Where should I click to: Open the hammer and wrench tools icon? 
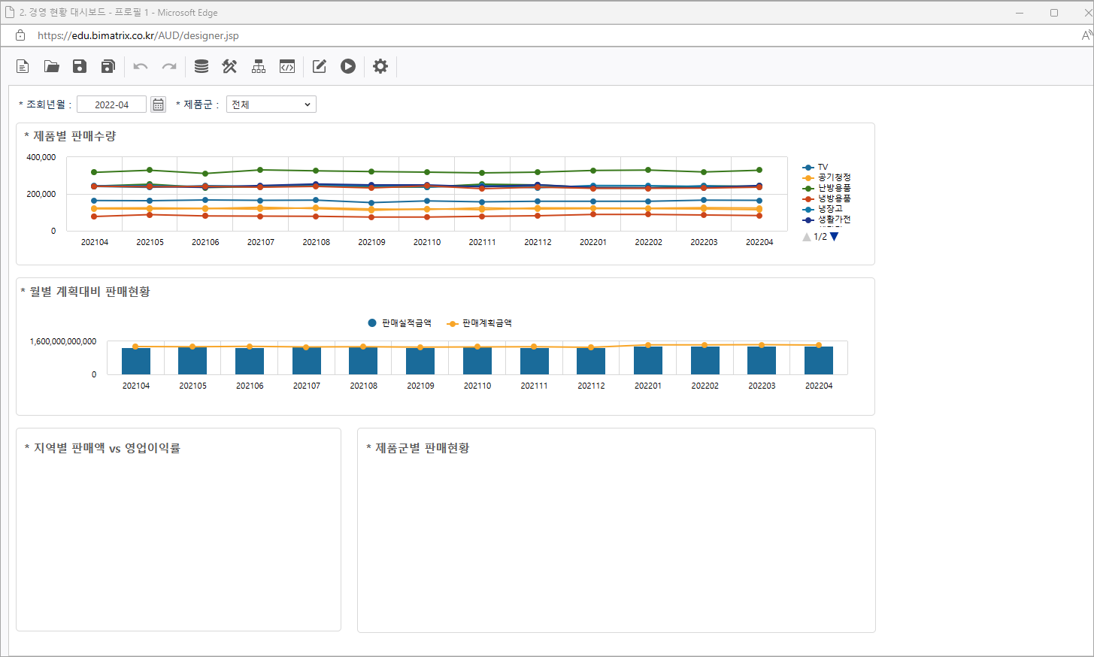pos(230,66)
